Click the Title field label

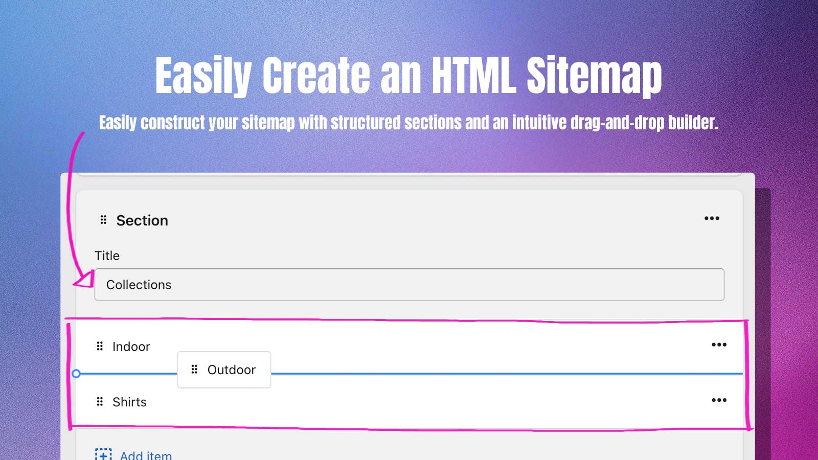click(107, 256)
